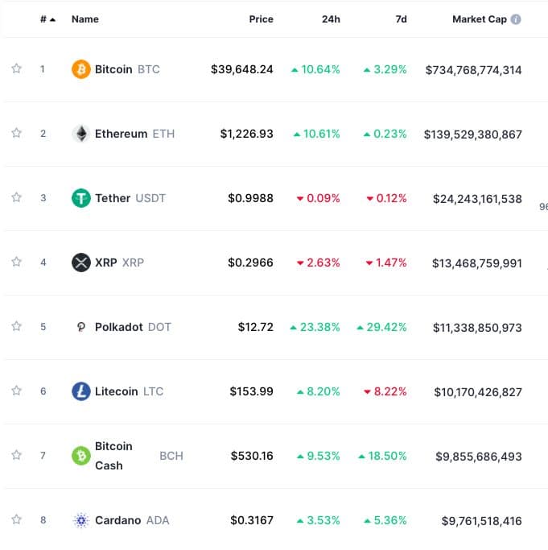The width and height of the screenshot is (548, 550).
Task: Toggle the watchlist star for Ethereum
Action: click(x=16, y=134)
